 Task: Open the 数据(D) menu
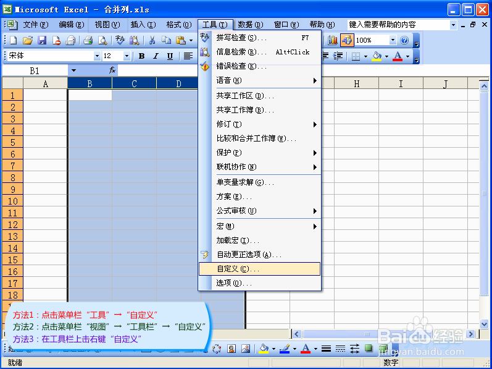point(251,25)
